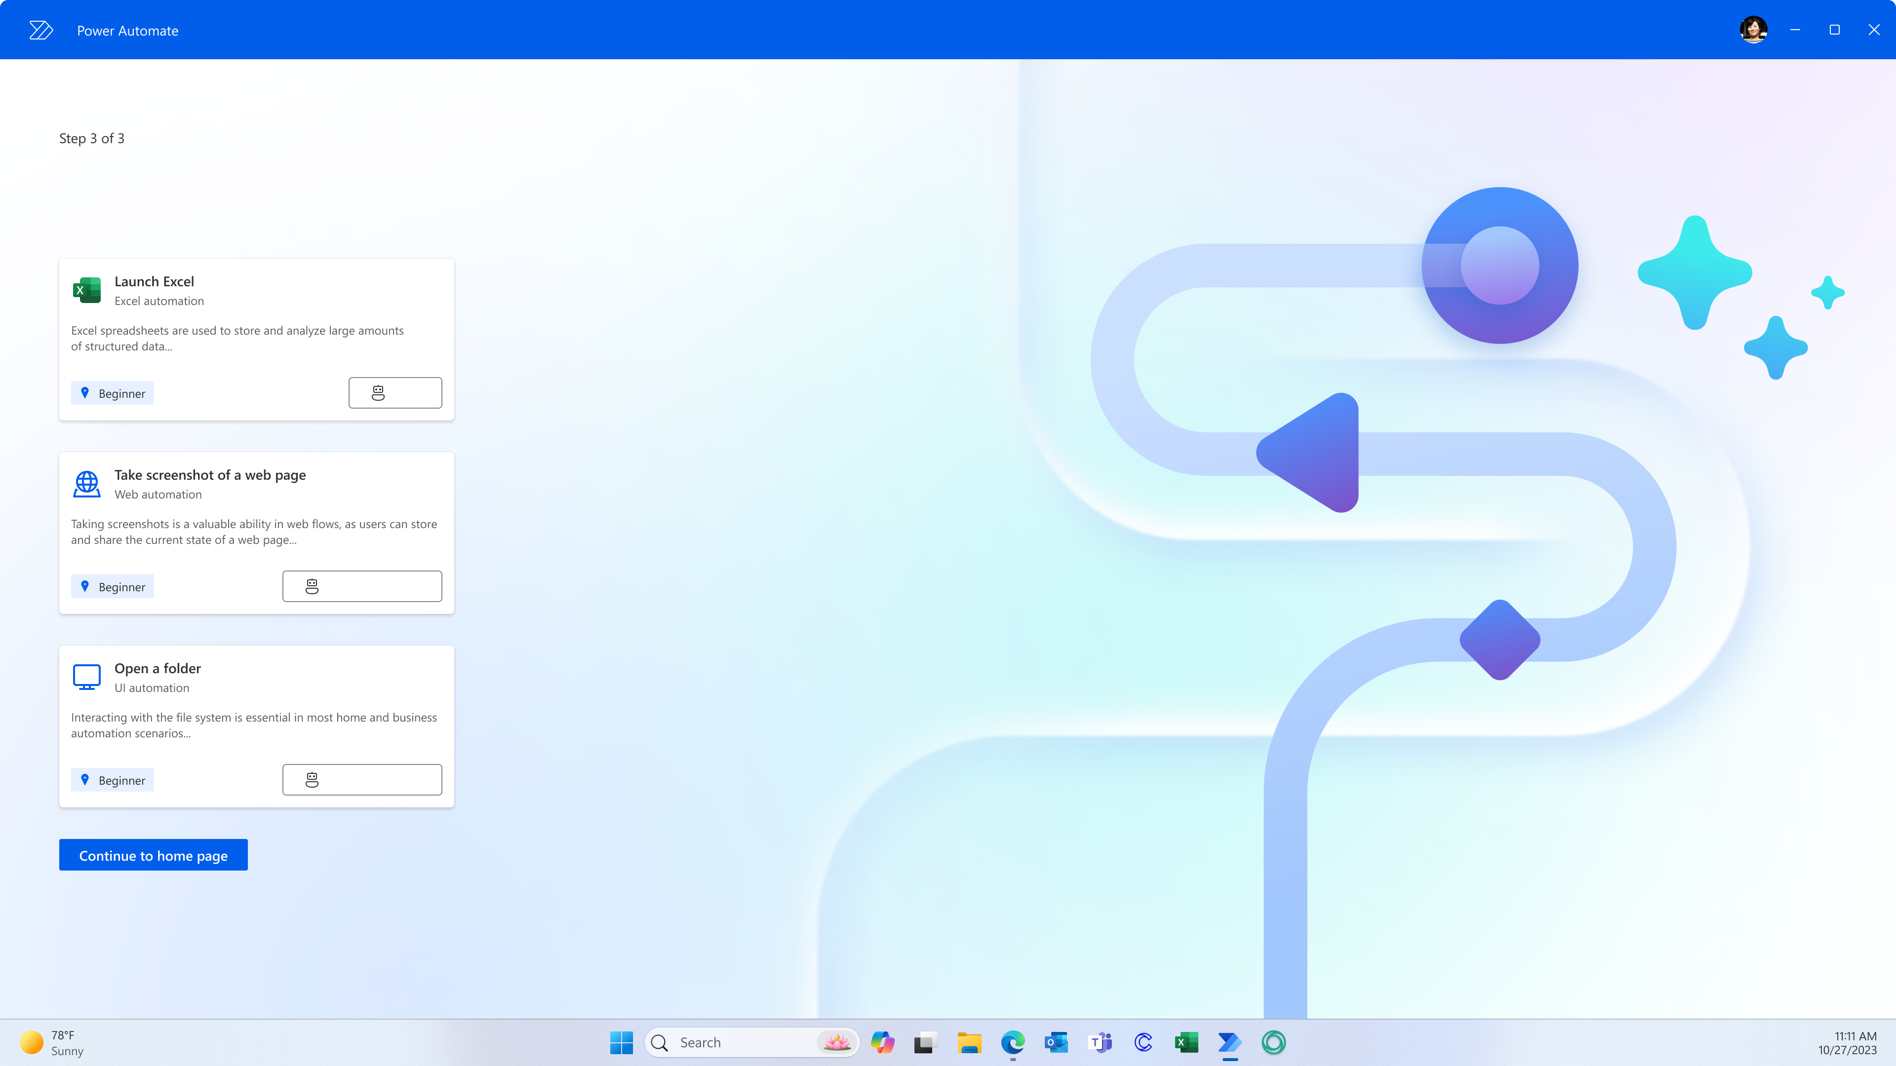Click the Power Automate logo icon
The height and width of the screenshot is (1066, 1896).
[41, 30]
